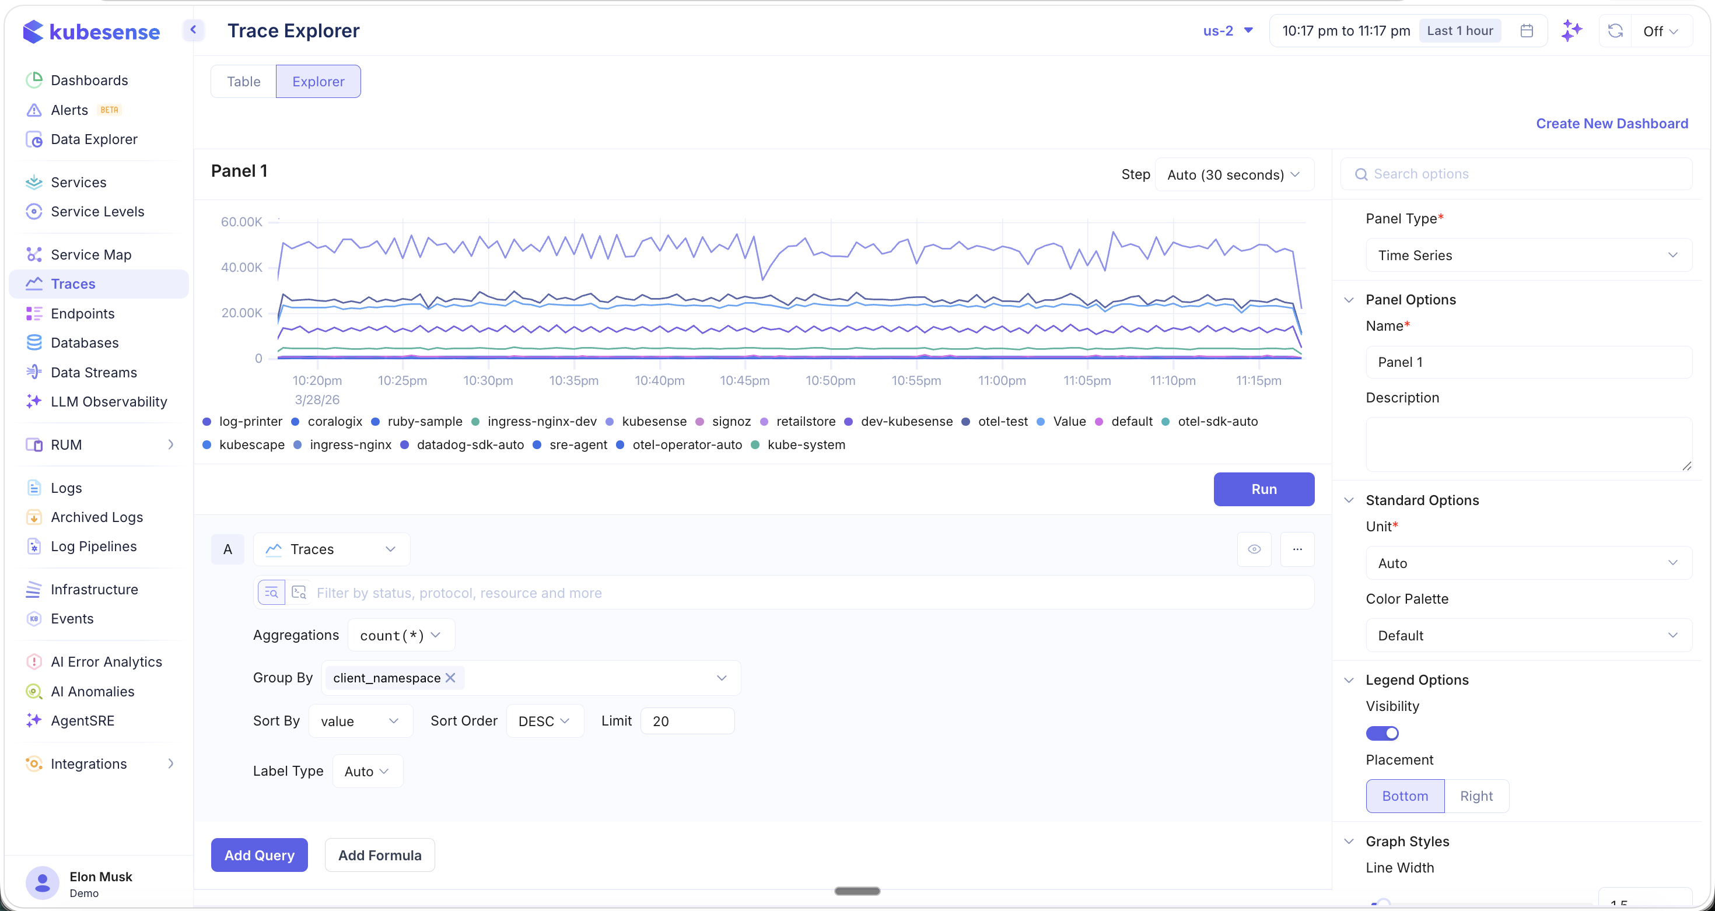The height and width of the screenshot is (911, 1715).
Task: Open the Step interval dropdown
Action: pyautogui.click(x=1234, y=174)
